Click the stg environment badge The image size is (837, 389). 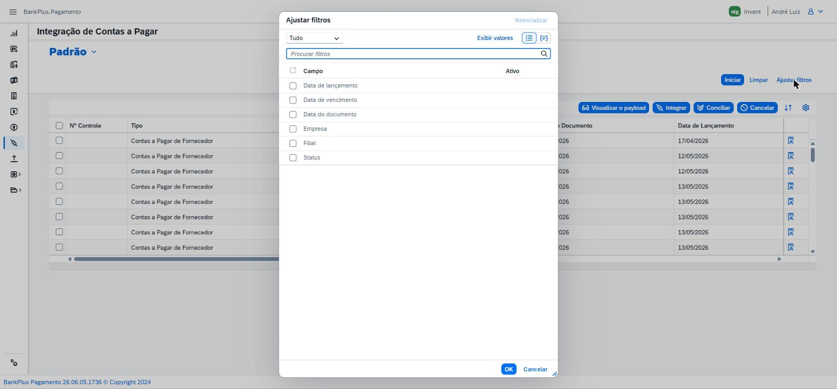pos(735,11)
